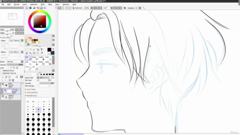
Task: Click the blue background color swatch
Action: 52,53
